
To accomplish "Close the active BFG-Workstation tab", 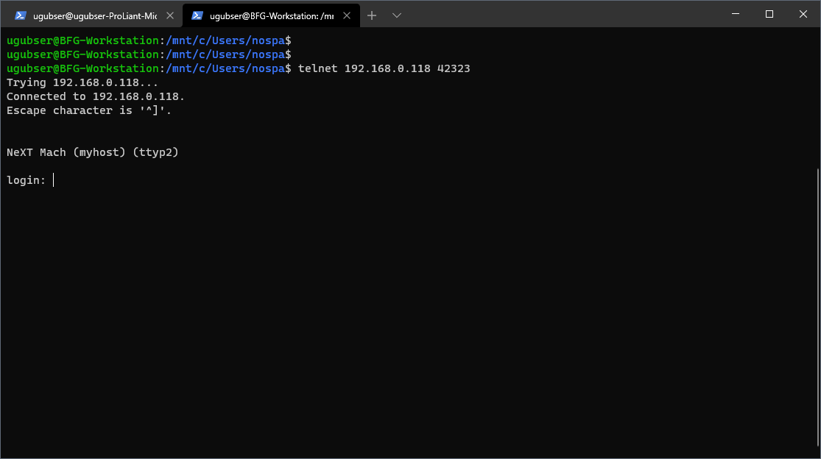I will click(x=347, y=15).
